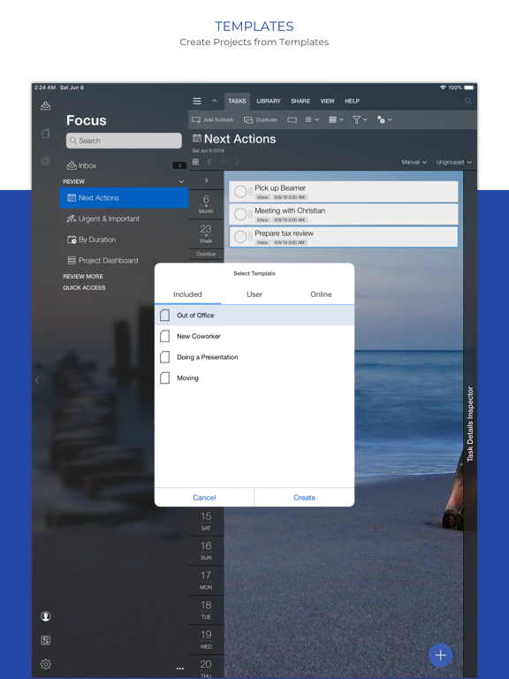Click the projects document icon in left rail
Viewport: 509px width, 679px height.
point(45,134)
